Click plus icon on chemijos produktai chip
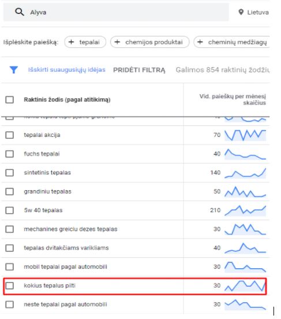This screenshot has height=319, width=281. 117,42
